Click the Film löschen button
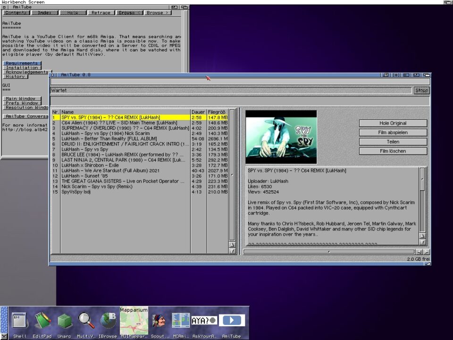453x340 pixels. pyautogui.click(x=393, y=151)
